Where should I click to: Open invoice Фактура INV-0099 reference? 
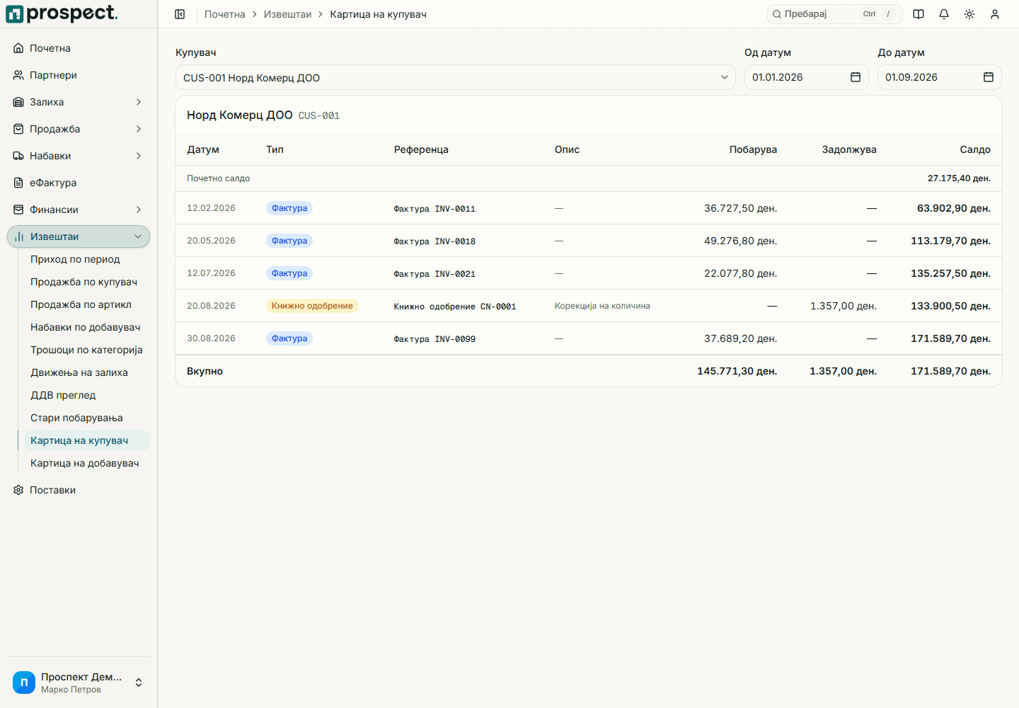[x=434, y=339]
